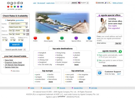
Task: Click the agoda rewards dollar sign icon
Action: click(120, 52)
